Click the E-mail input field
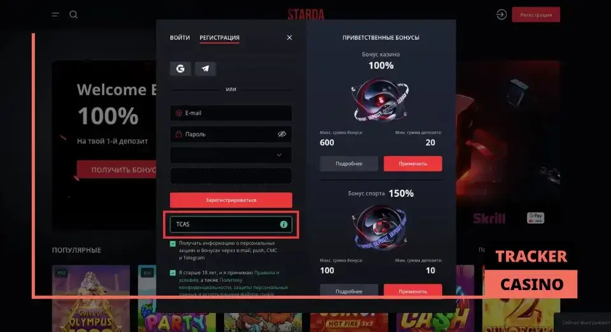611x332 pixels. pos(231,113)
